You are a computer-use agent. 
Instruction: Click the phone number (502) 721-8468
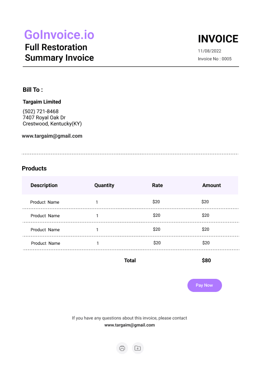tap(41, 111)
